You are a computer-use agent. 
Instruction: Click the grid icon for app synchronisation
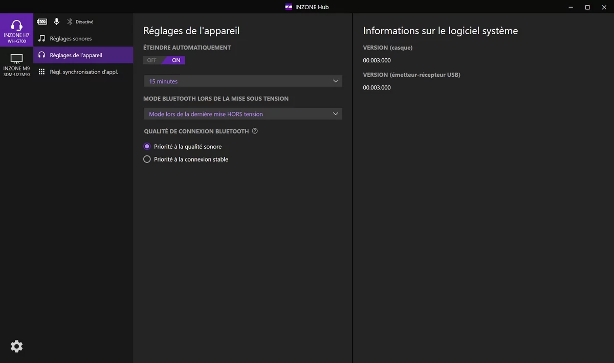pos(42,72)
